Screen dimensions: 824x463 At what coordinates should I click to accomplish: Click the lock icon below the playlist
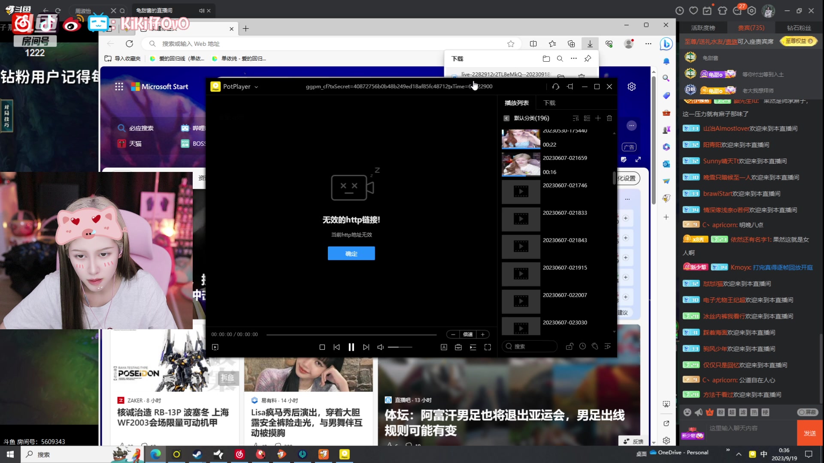(570, 346)
